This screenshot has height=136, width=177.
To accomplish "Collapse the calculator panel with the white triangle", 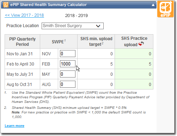I will click(153, 5).
